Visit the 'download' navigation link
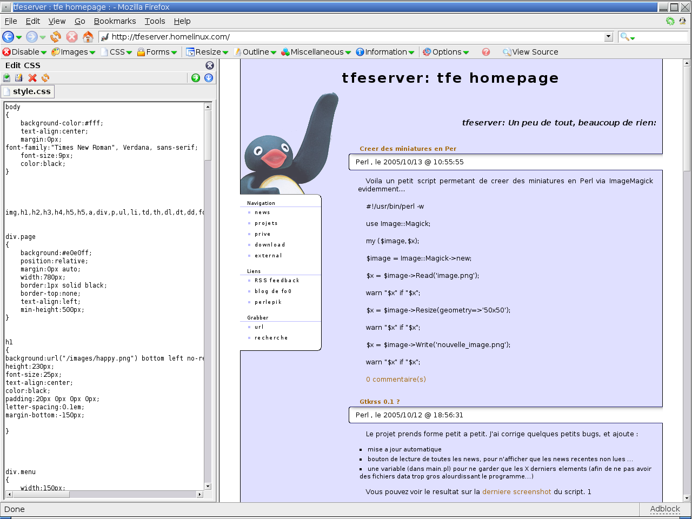692x519 pixels. coord(270,245)
